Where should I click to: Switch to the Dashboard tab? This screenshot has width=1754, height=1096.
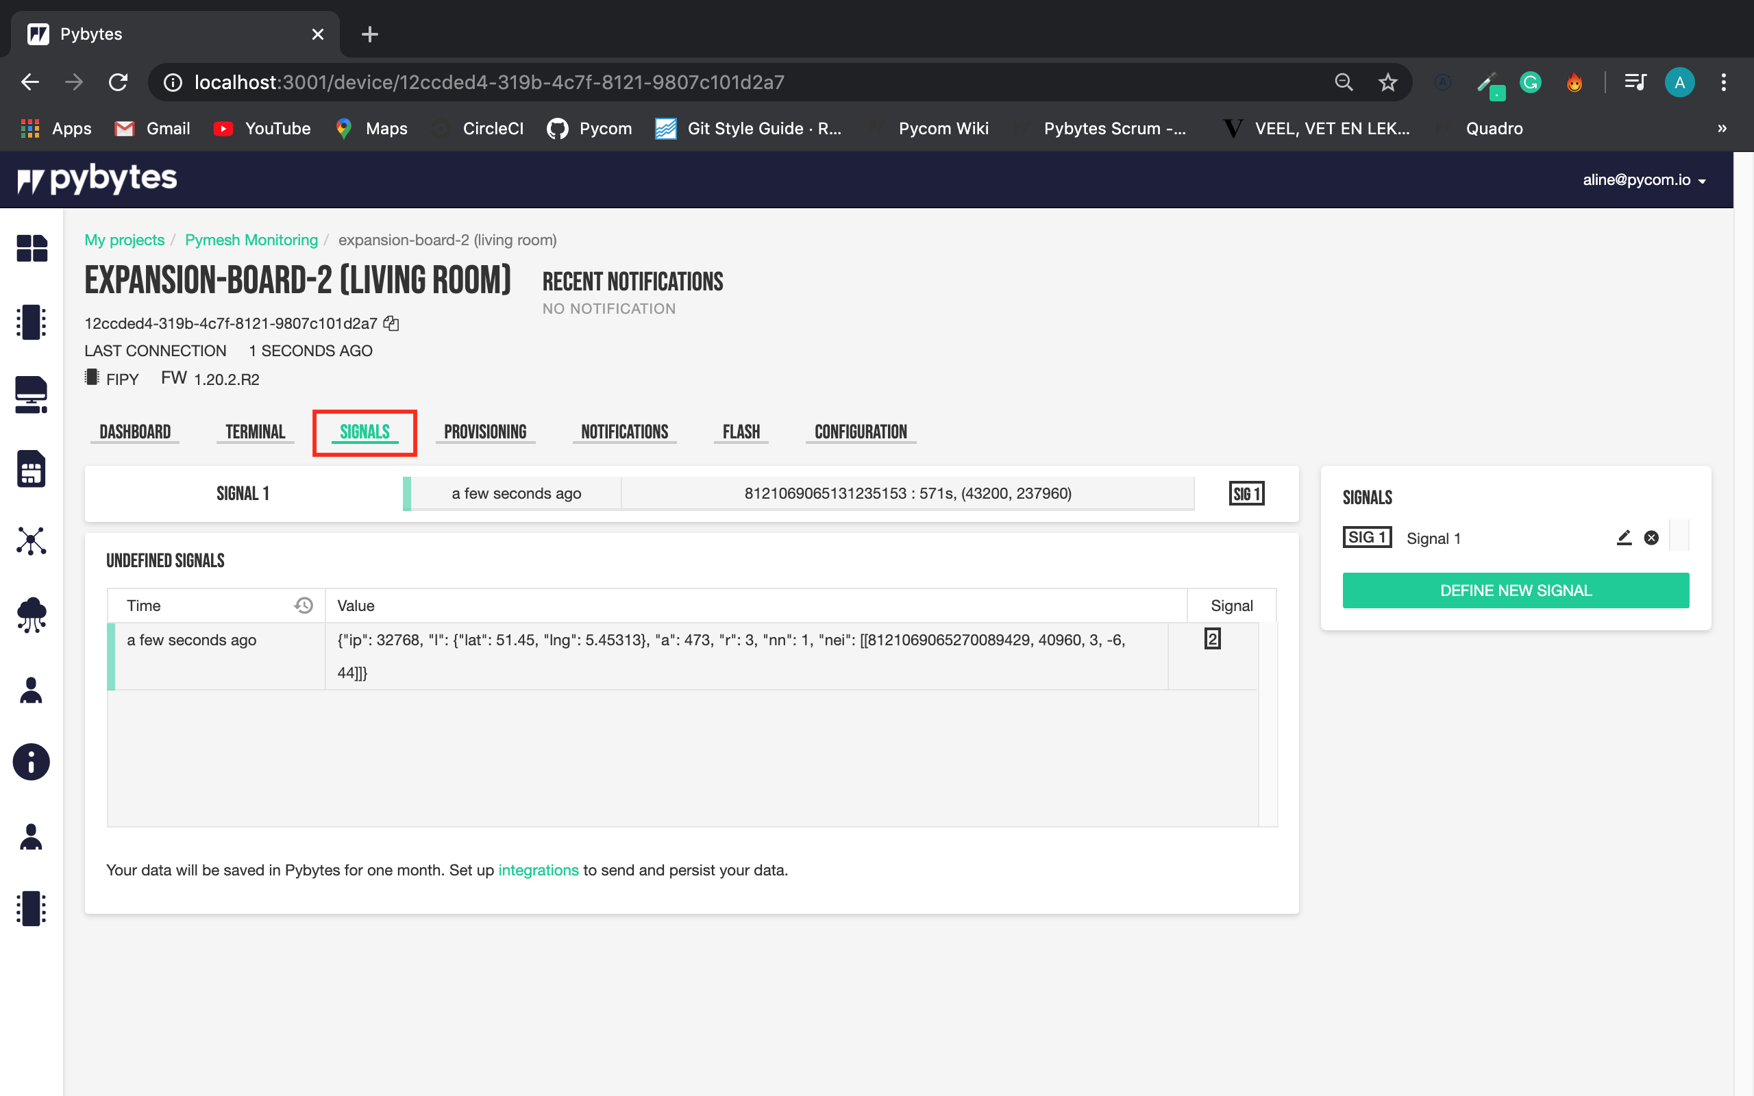point(135,432)
